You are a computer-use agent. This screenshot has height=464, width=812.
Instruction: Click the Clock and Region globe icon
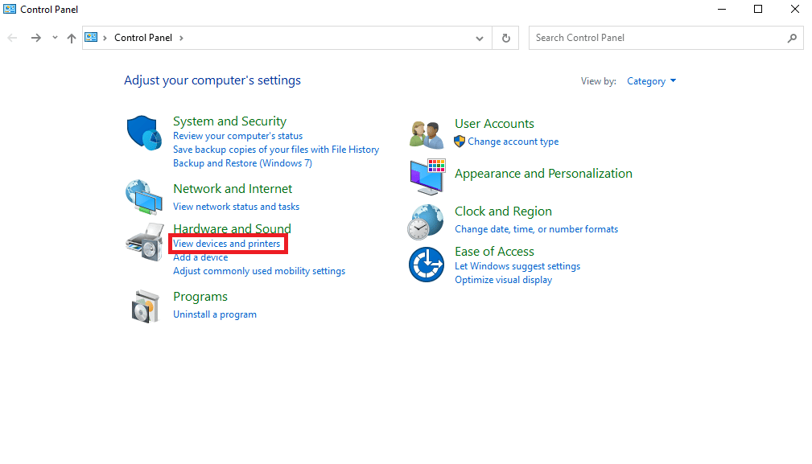coord(426,221)
